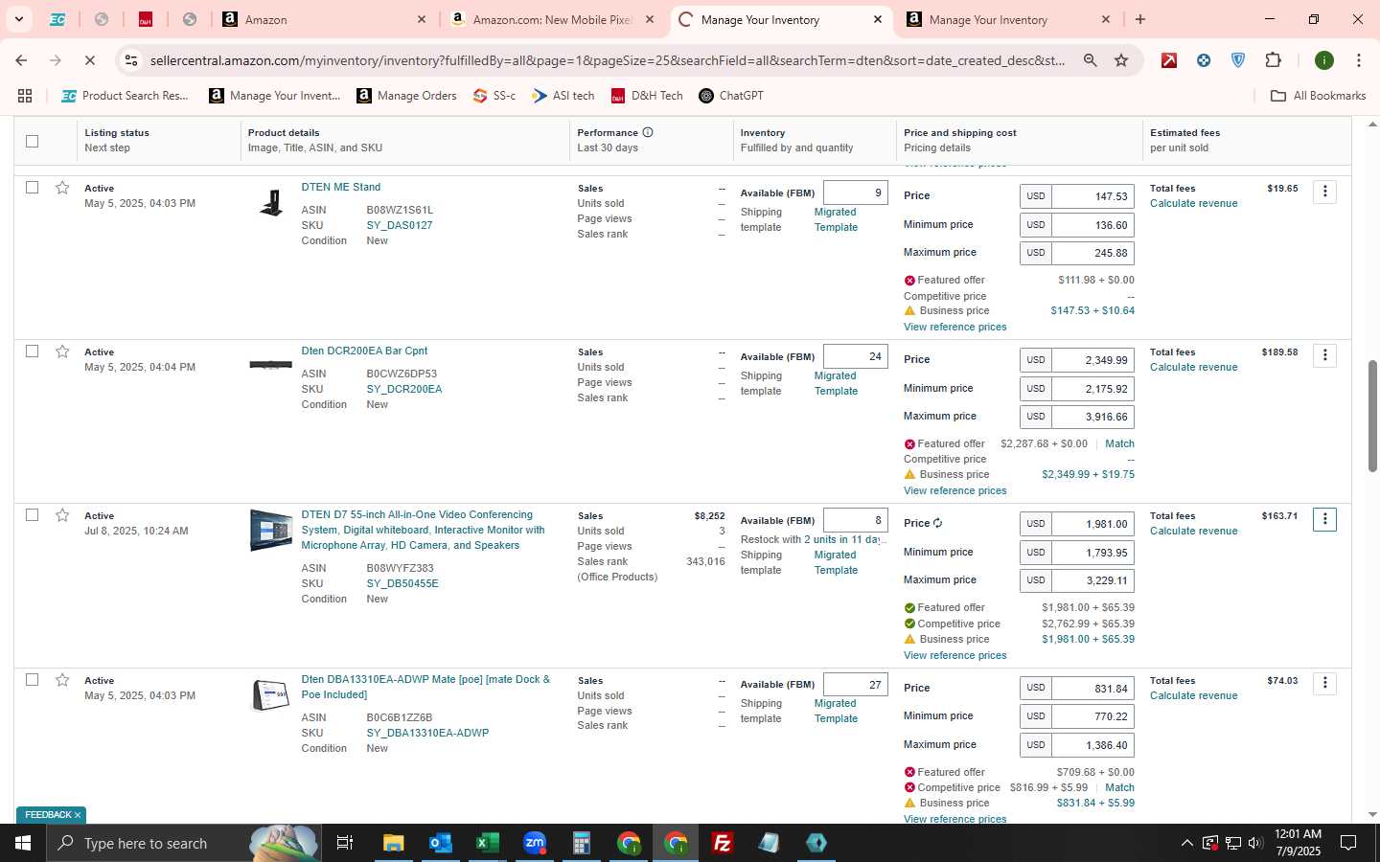Edit price field showing 2,349.99
The width and height of the screenshot is (1380, 862).
(x=1092, y=360)
